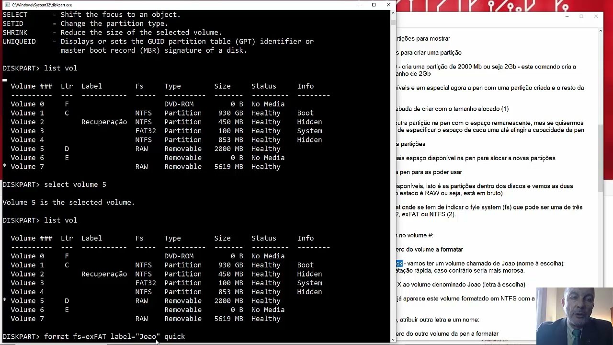Click the webcam video thumbnail of the presenter

tap(575, 316)
